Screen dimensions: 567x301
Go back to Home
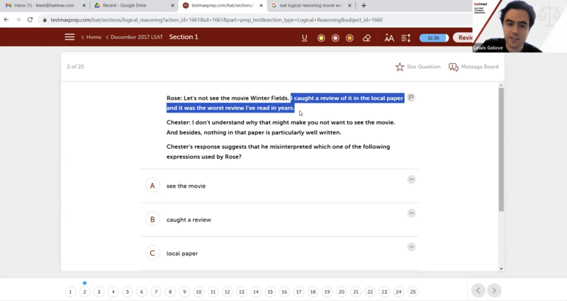pos(93,37)
